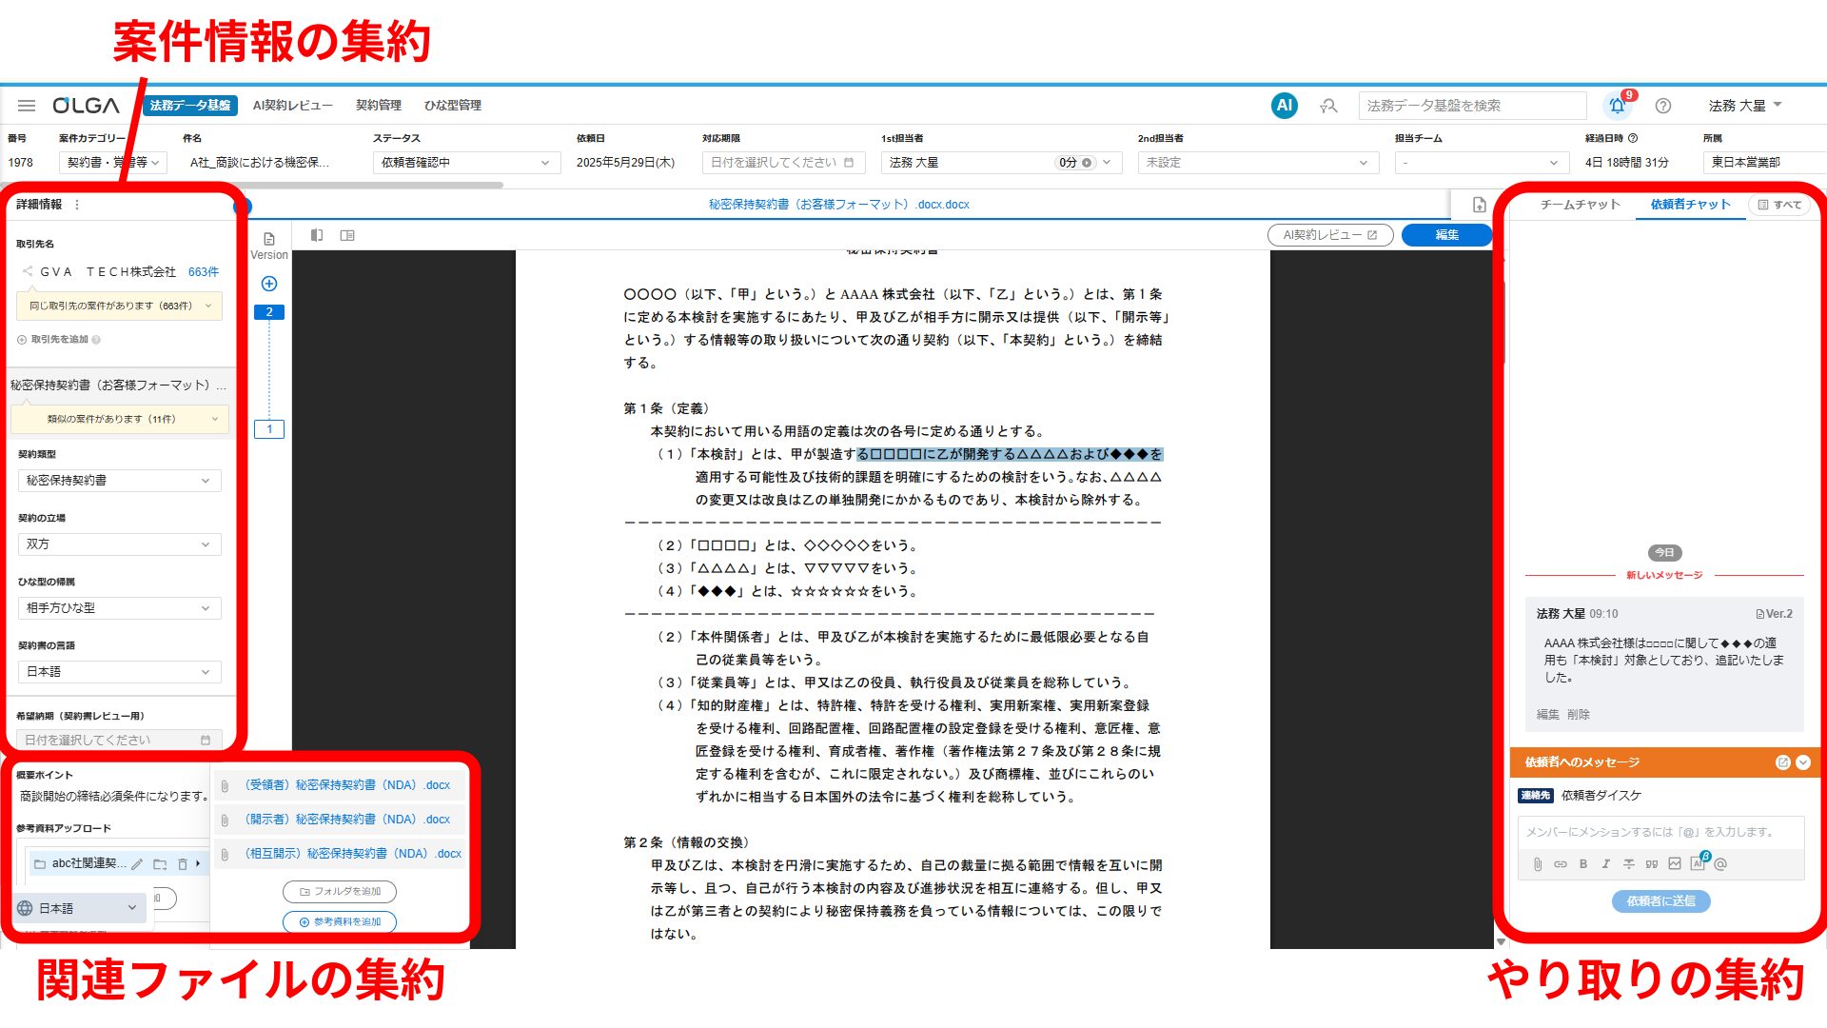Open 担当チーム dropdown

(1482, 163)
